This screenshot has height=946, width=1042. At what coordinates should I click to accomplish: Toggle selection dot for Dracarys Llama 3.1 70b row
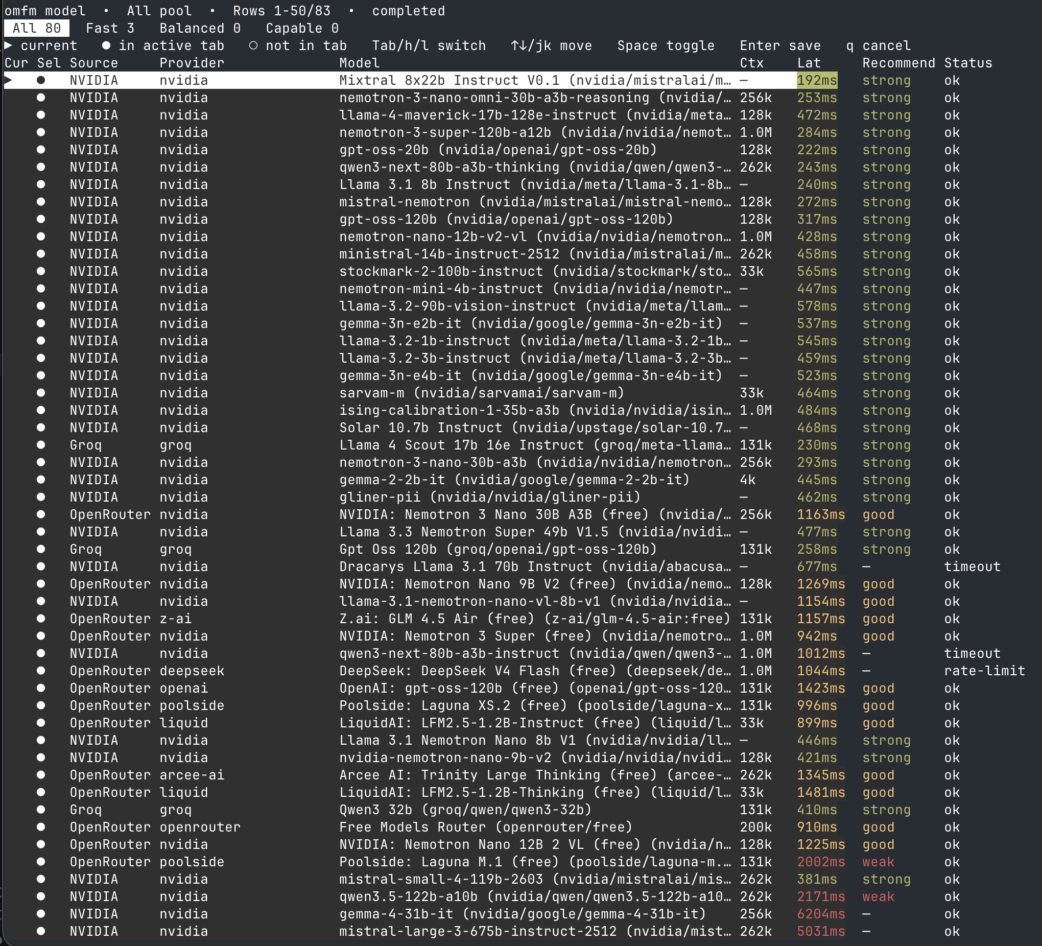tap(41, 566)
